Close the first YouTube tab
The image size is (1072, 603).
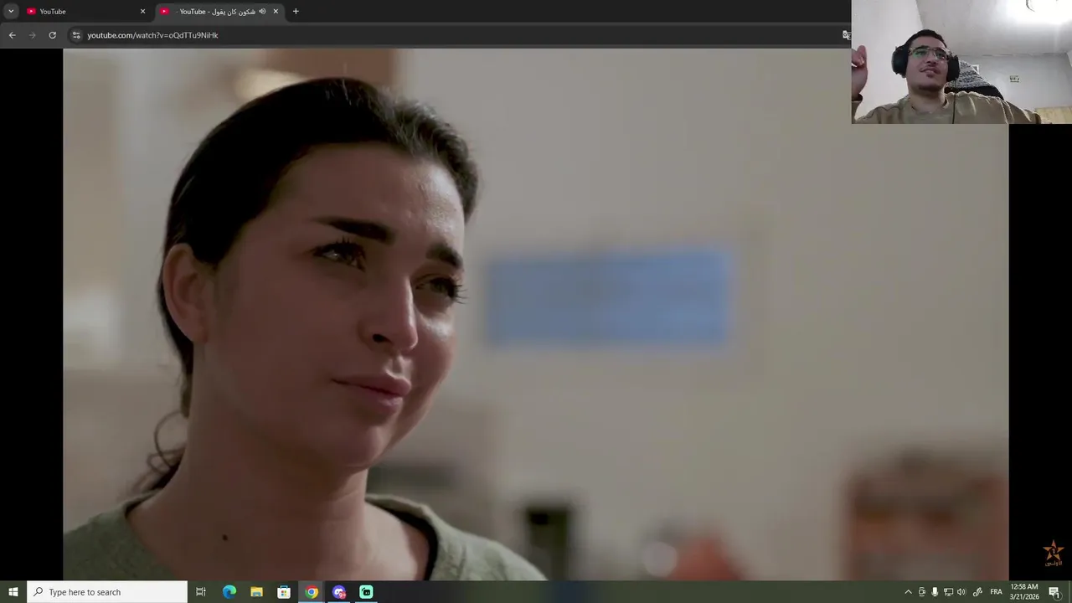click(x=142, y=12)
